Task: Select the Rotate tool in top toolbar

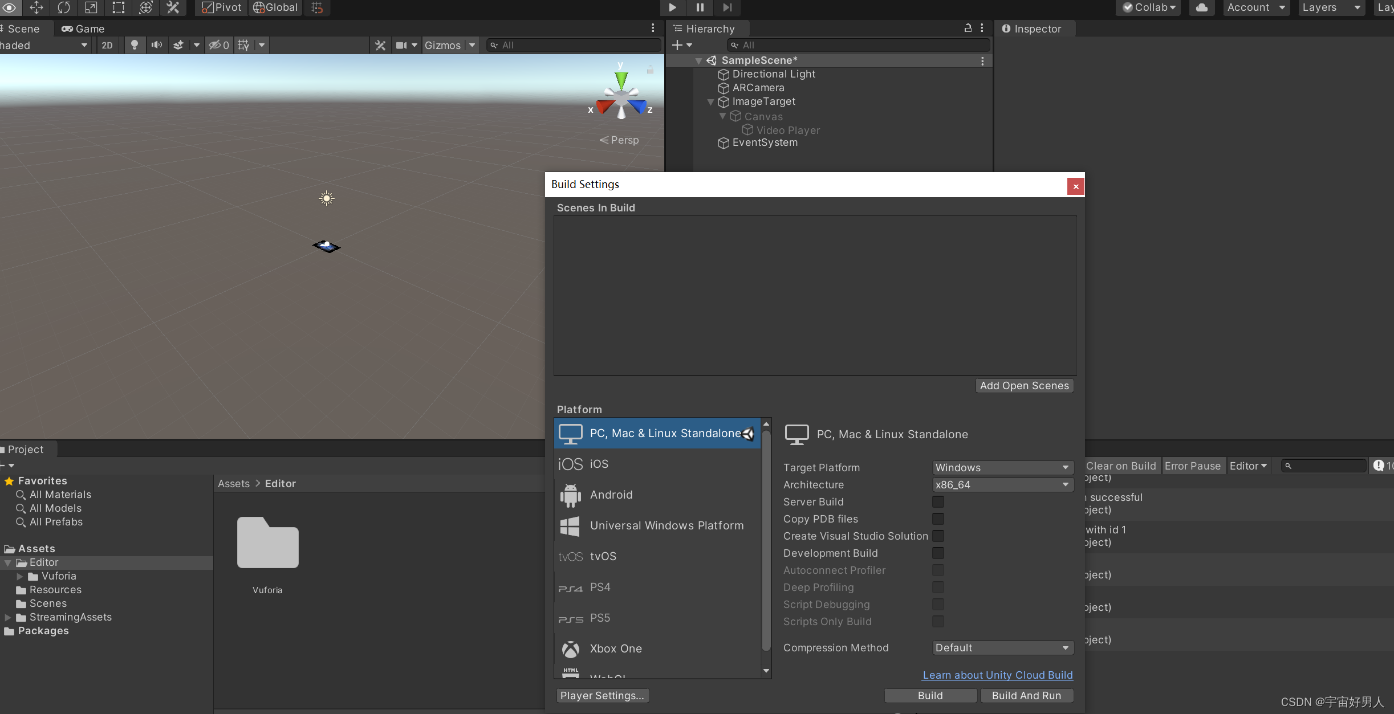Action: click(64, 7)
